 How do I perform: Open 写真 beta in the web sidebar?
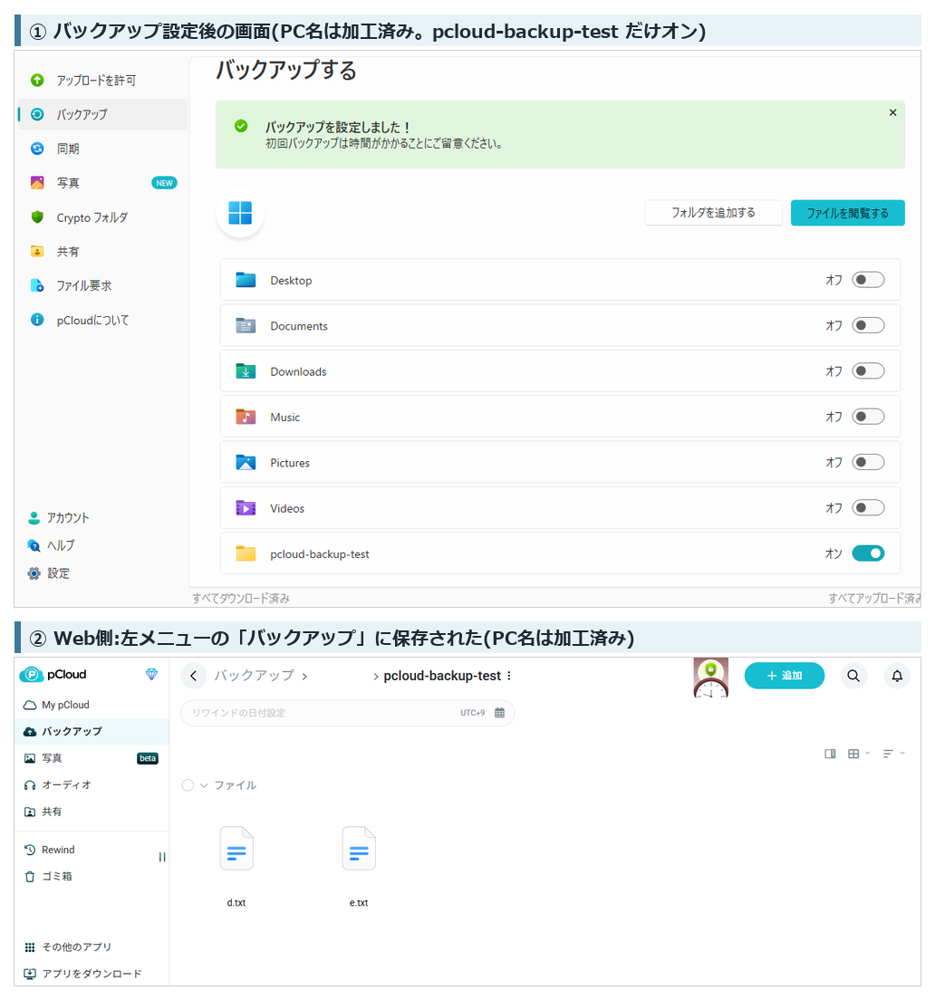coord(91,759)
